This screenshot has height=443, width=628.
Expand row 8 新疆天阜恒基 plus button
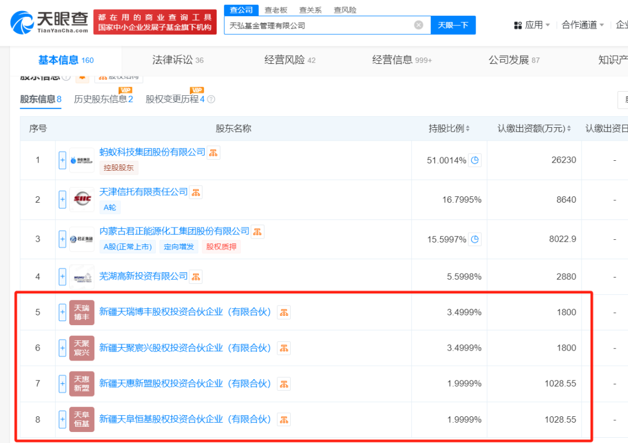coord(62,419)
